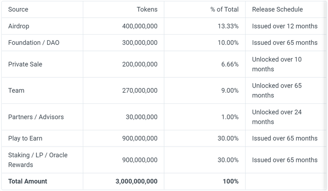Select the 270,000,000 Team tokens value
The image size is (328, 191).
coord(140,91)
